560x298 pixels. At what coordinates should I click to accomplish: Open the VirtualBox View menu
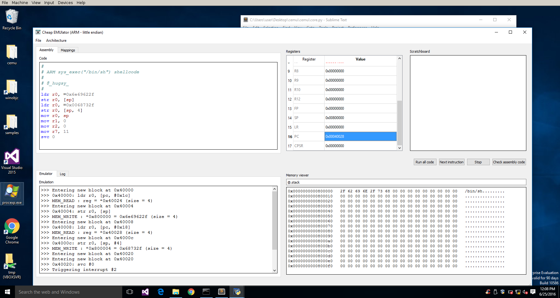(36, 2)
